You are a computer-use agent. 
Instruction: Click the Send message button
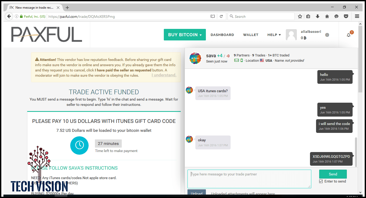tap(333, 174)
